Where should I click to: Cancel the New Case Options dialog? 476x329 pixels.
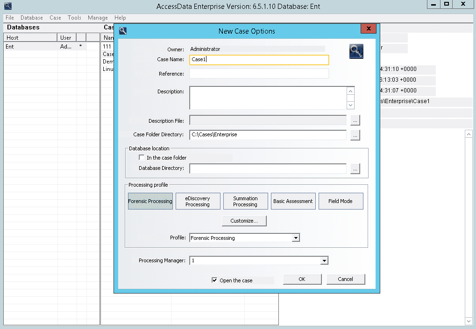[x=346, y=279]
